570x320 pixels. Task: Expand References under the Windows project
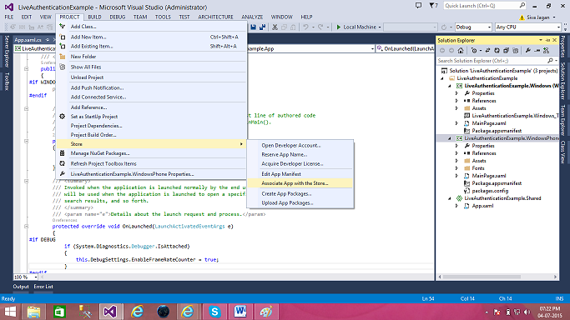pyautogui.click(x=457, y=101)
